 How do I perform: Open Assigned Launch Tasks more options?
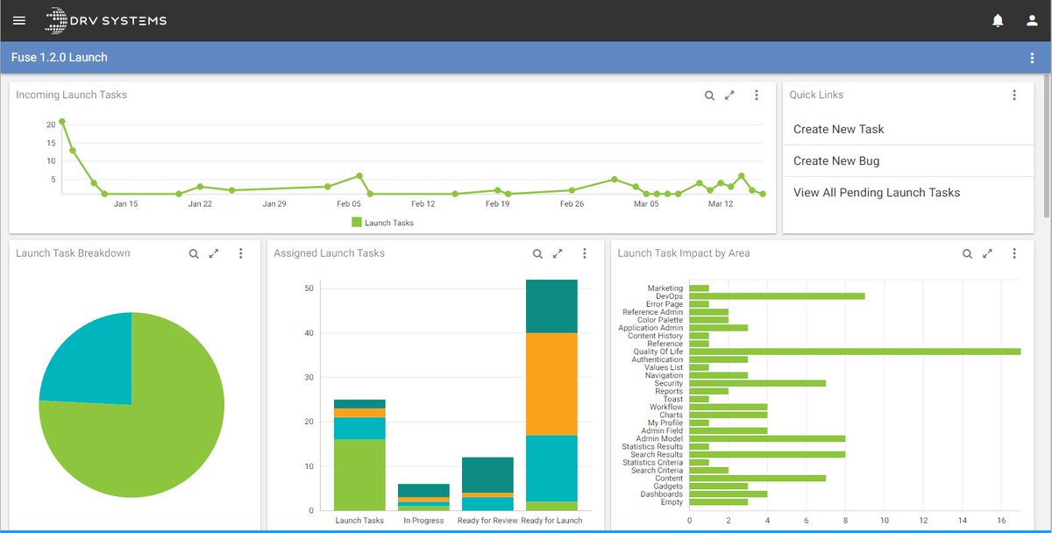coord(585,254)
